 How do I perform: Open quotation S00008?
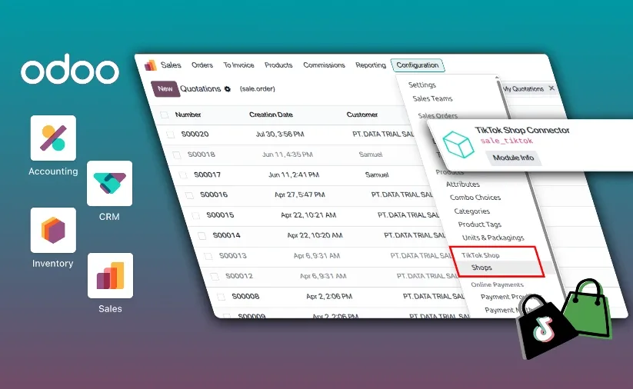coord(245,297)
